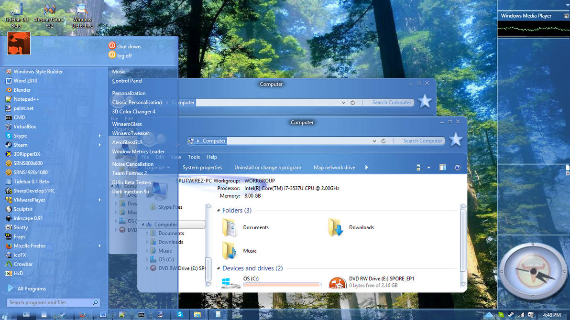Image resolution: width=570 pixels, height=320 pixels.
Task: Open Control Panel from Start menu
Action: tap(127, 81)
